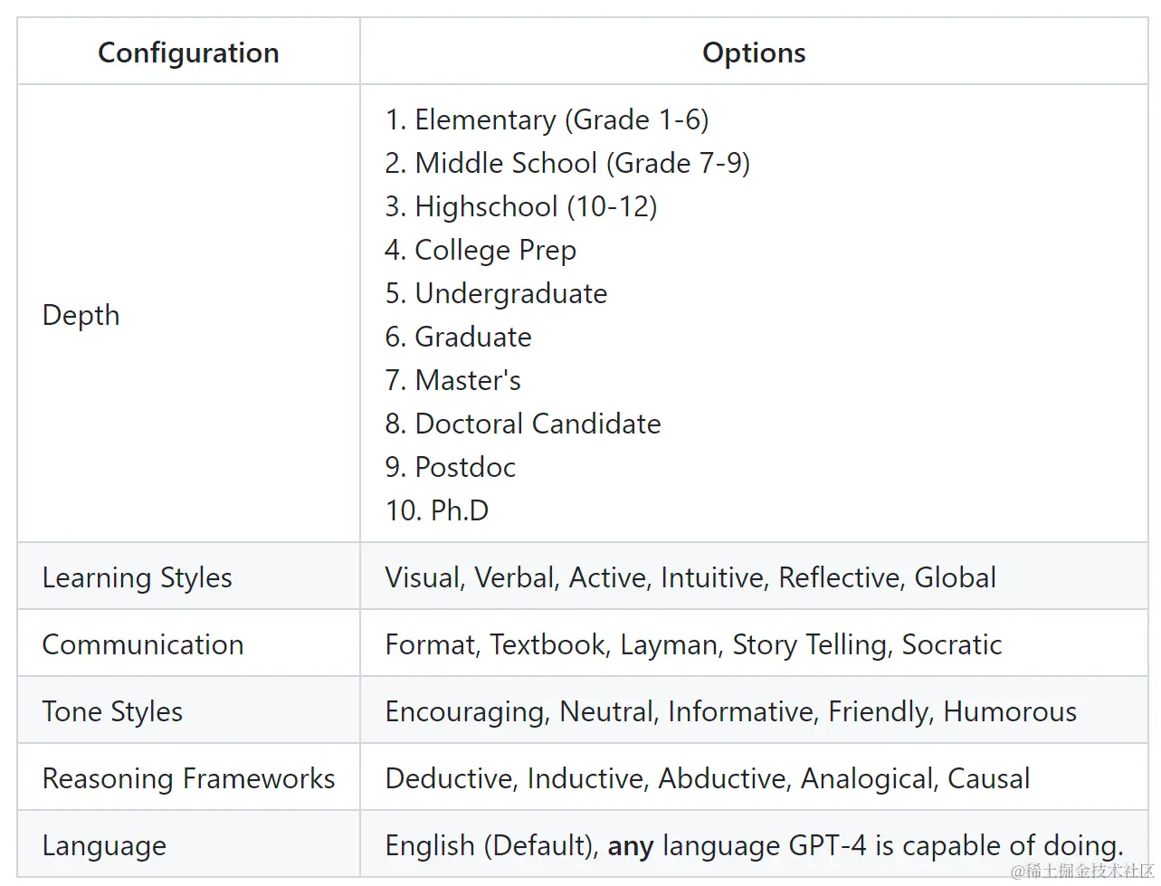Select Highschool (10-12) list item

[x=520, y=206]
